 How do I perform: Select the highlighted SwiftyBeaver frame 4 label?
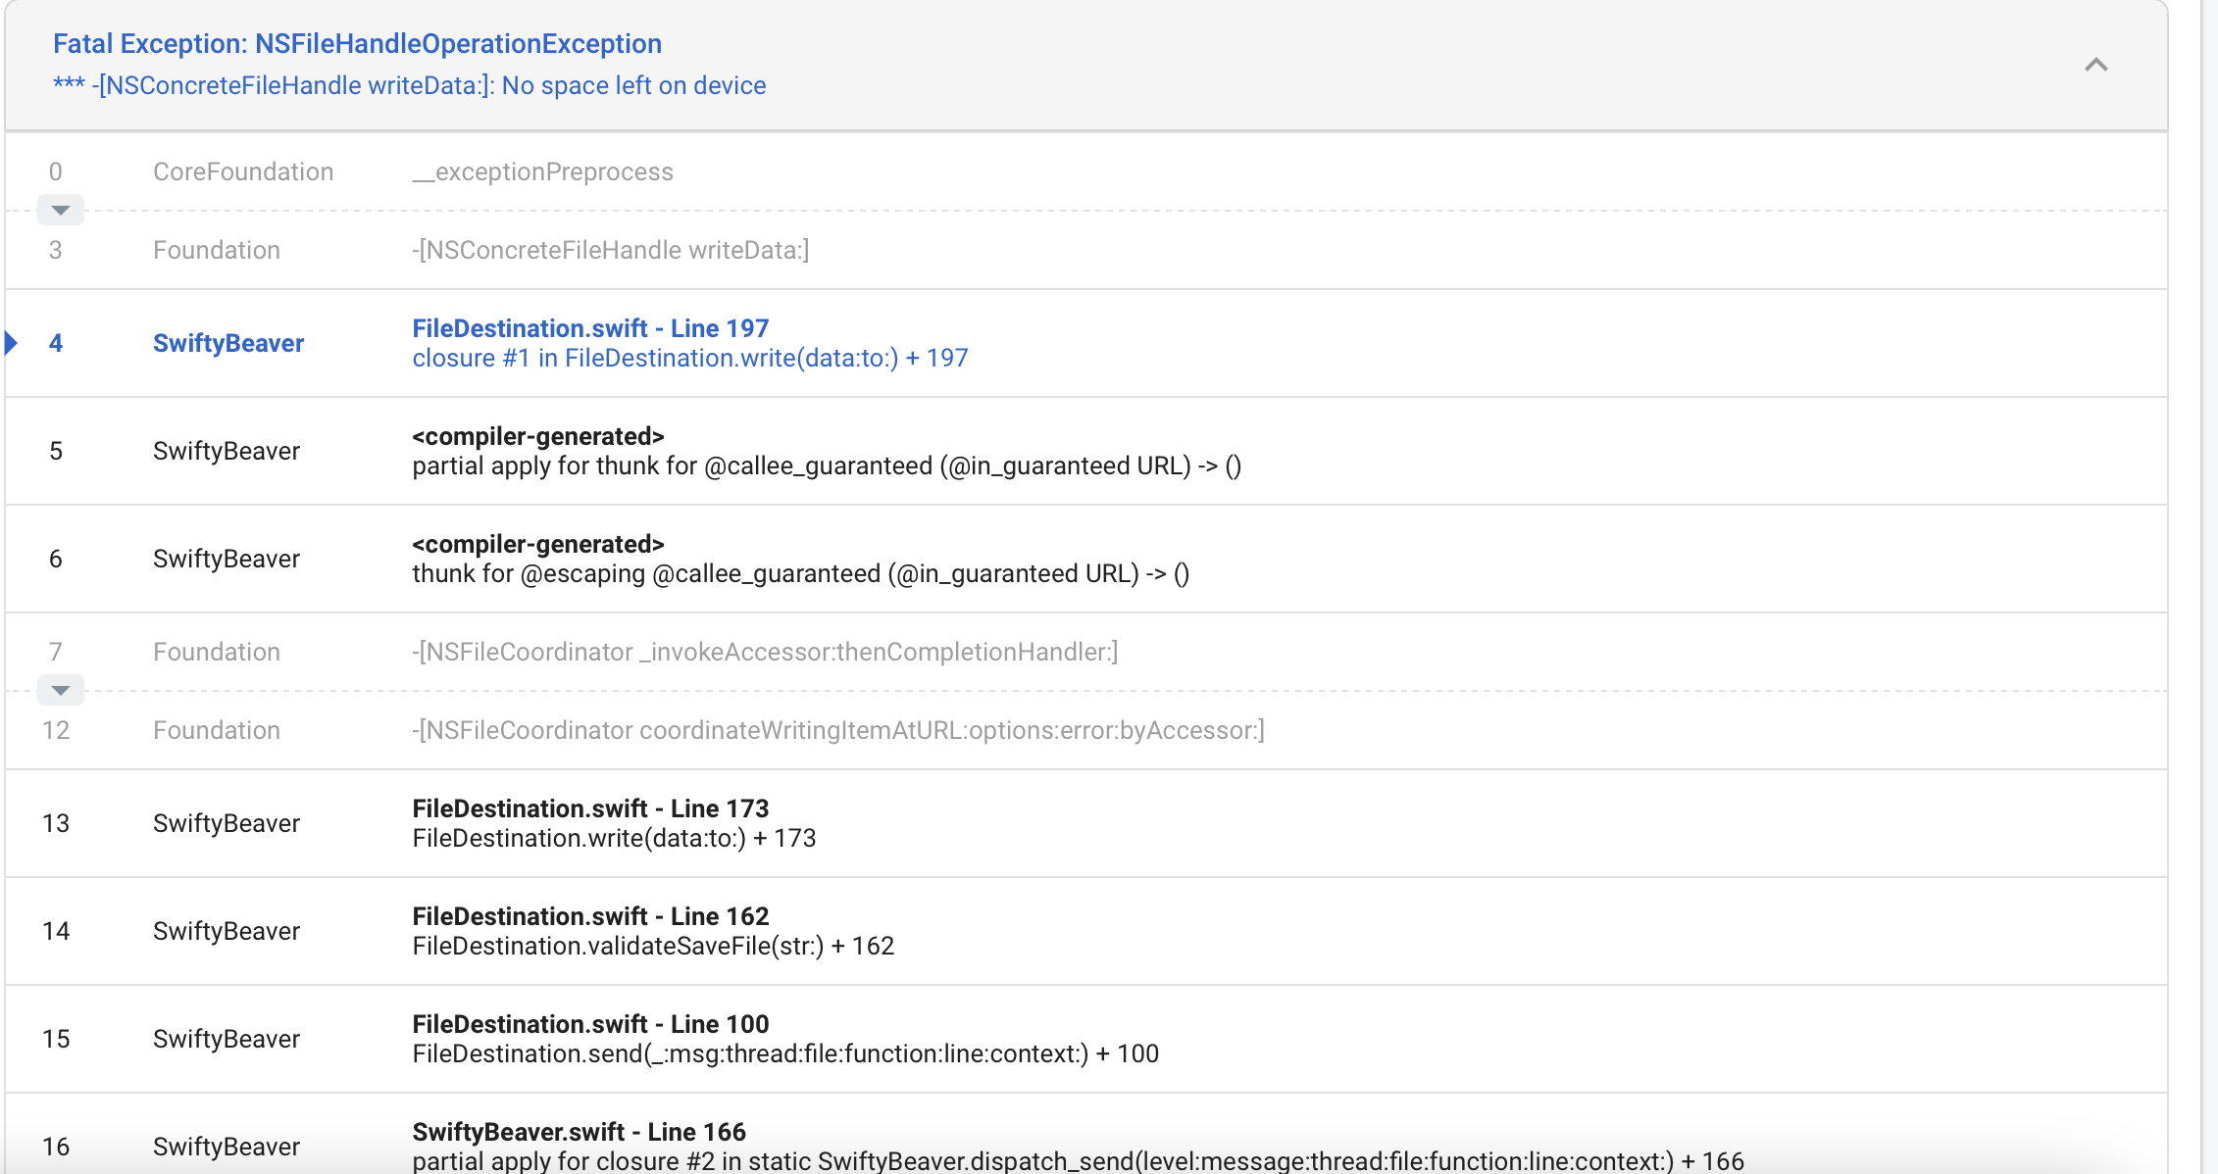point(227,343)
